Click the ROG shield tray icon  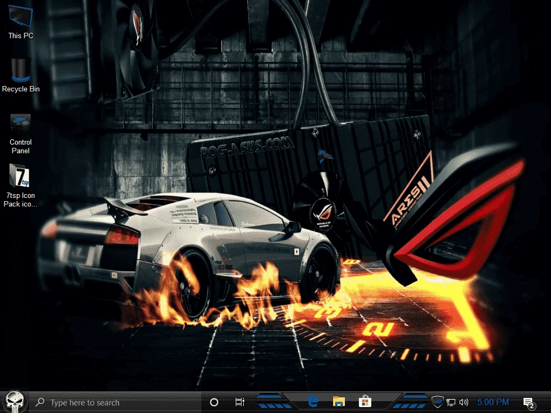pyautogui.click(x=437, y=401)
